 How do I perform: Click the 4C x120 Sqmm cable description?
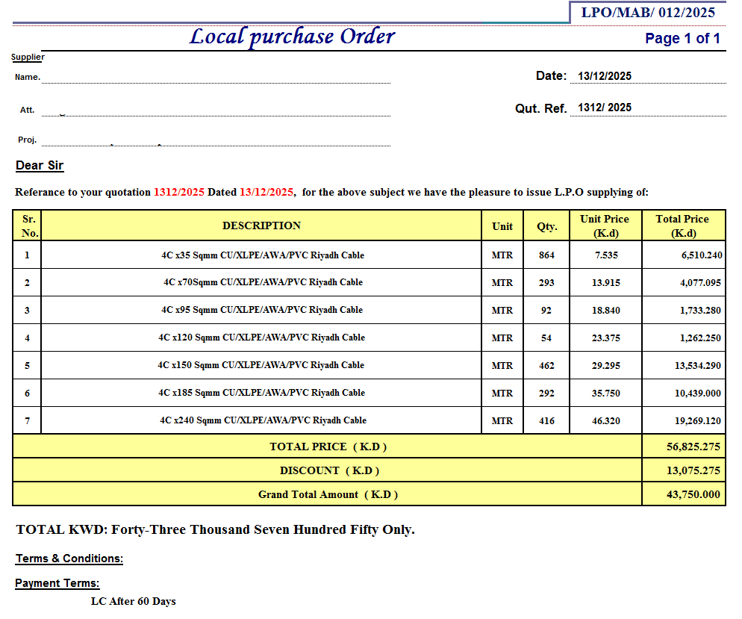(262, 338)
